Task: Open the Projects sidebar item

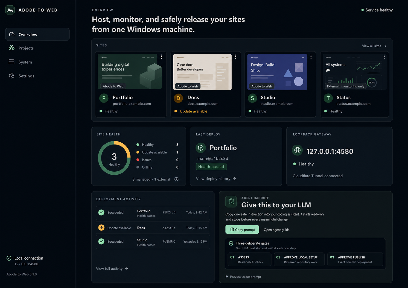Action: [37, 48]
